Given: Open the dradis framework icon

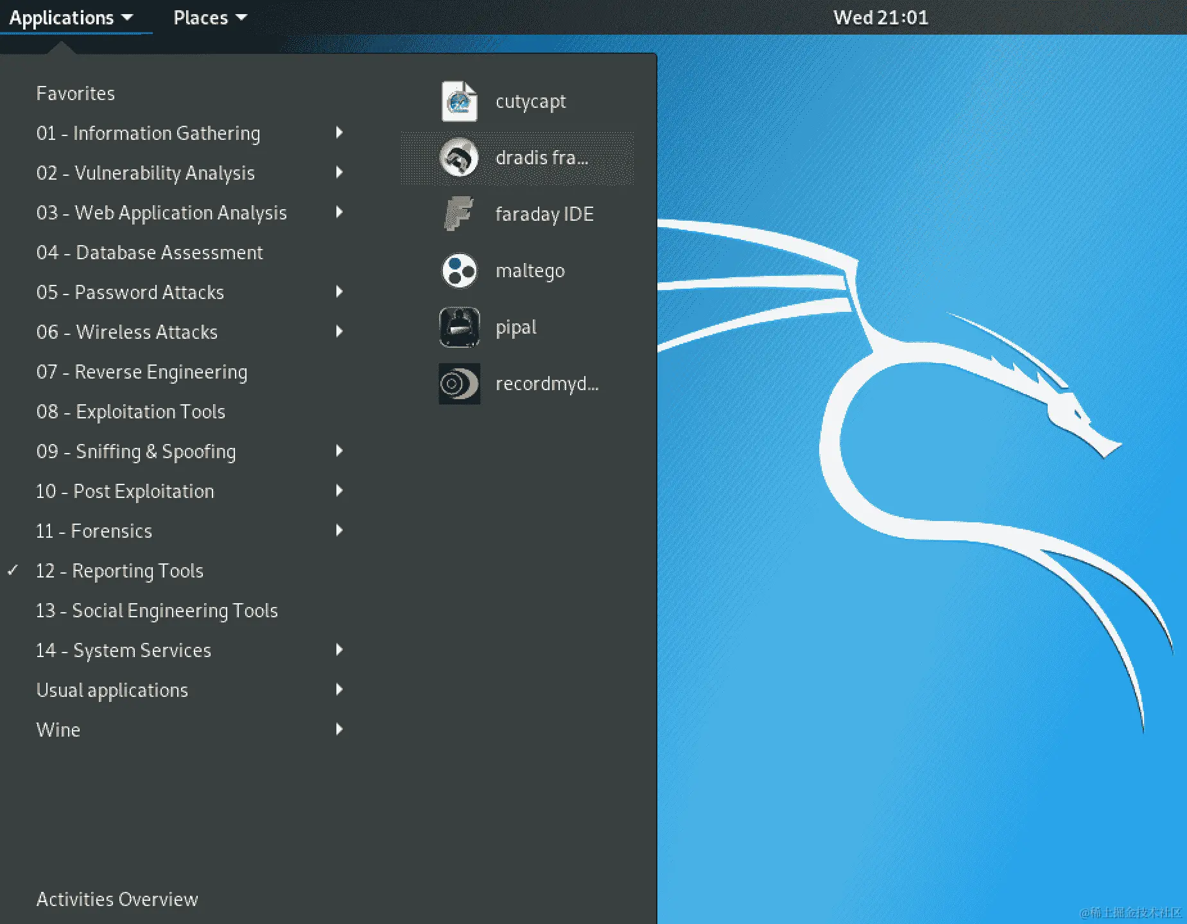Looking at the screenshot, I should click(459, 158).
